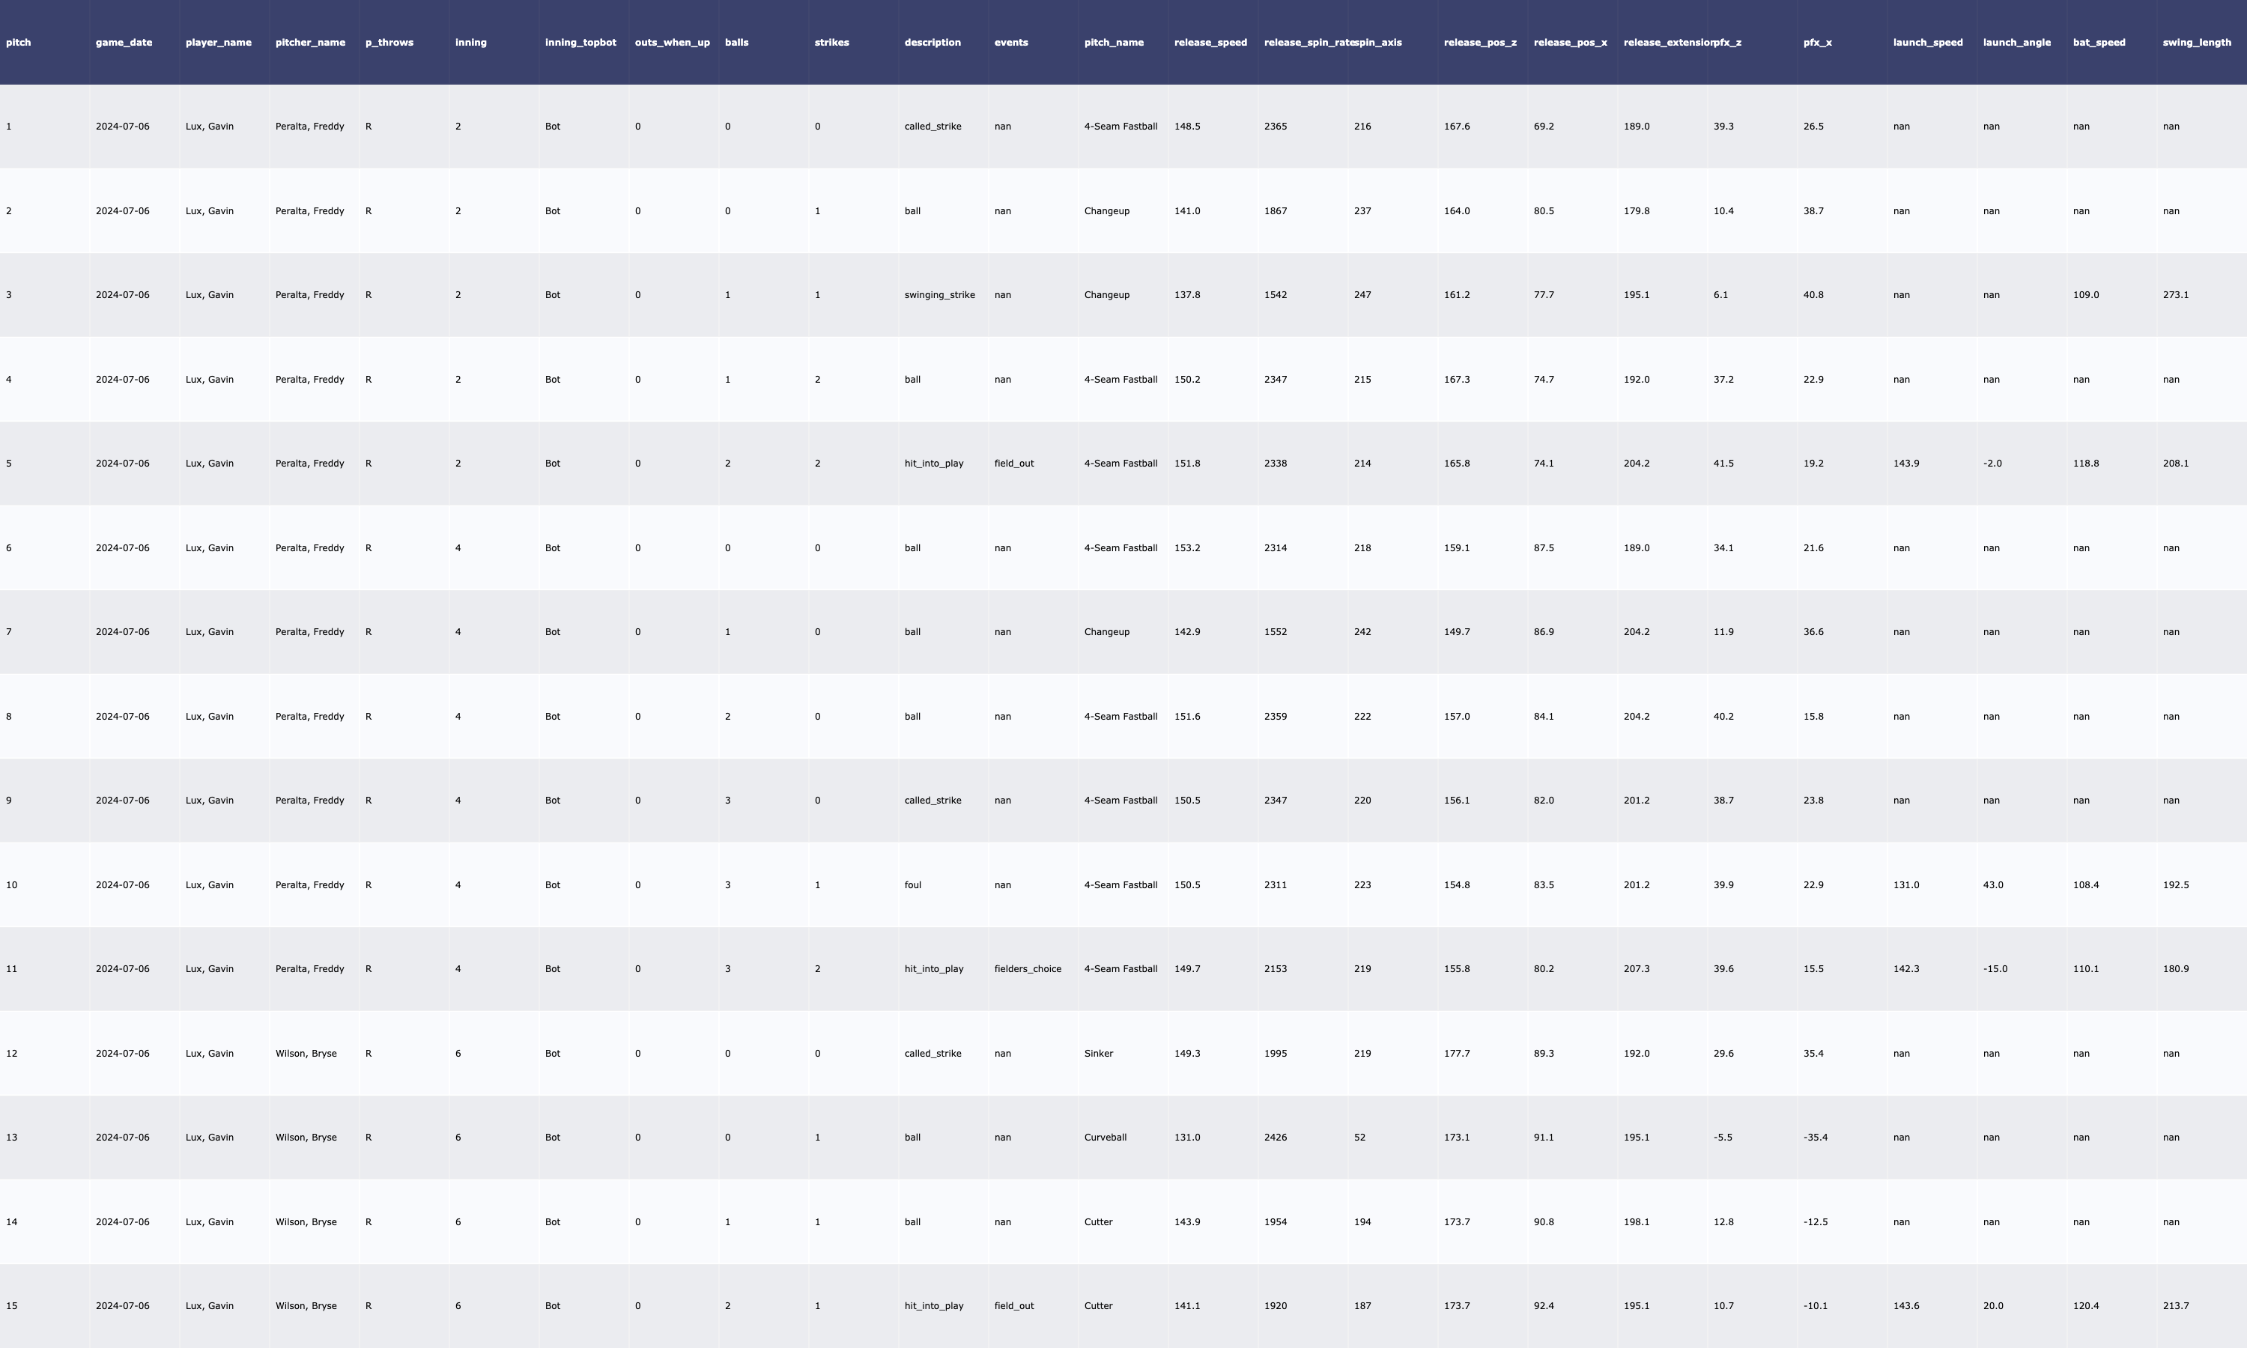2247x1348 pixels.
Task: Select pitch number 15 cell
Action: [x=12, y=1306]
